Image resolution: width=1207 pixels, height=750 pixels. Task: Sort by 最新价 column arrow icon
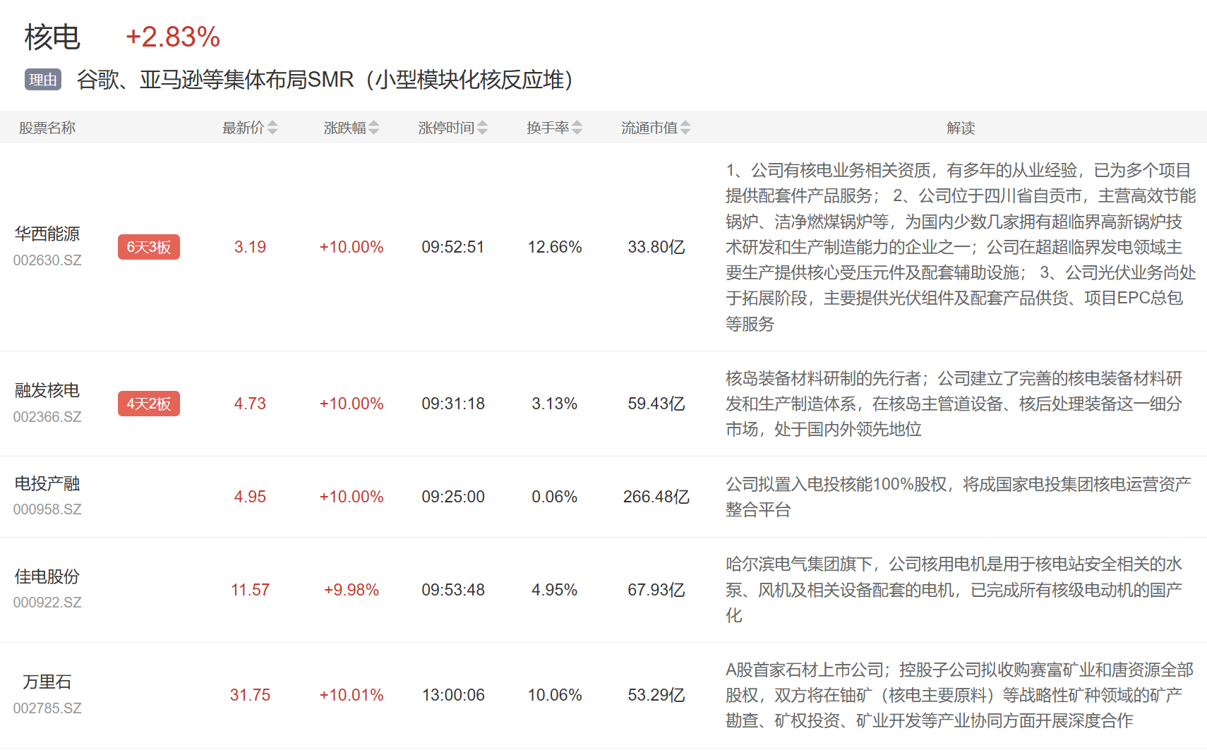tap(272, 128)
